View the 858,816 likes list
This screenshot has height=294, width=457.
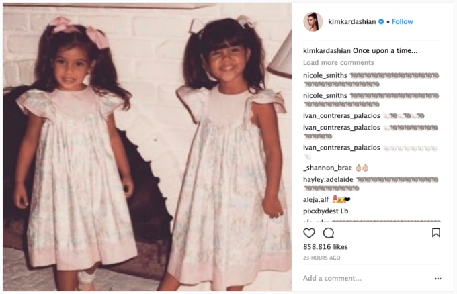coord(325,247)
